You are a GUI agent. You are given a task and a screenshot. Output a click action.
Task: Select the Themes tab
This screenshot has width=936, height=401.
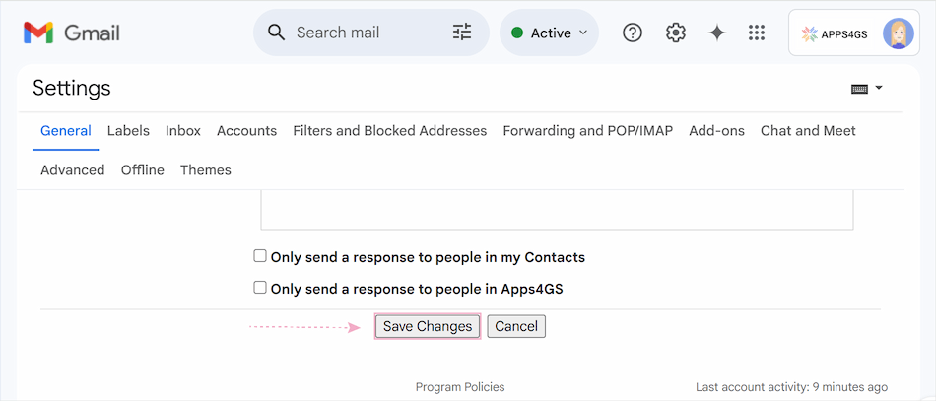[x=206, y=170]
